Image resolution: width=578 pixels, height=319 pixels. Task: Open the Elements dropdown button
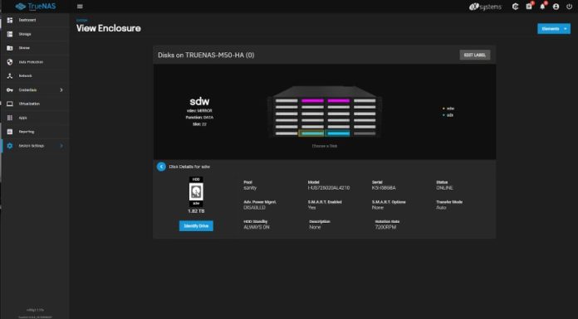554,29
